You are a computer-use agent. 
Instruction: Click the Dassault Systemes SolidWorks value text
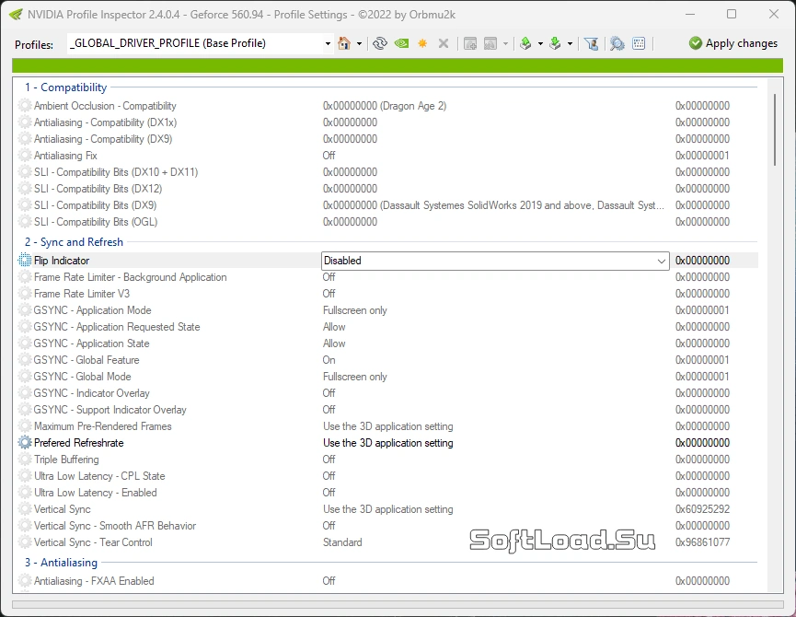pyautogui.click(x=493, y=205)
